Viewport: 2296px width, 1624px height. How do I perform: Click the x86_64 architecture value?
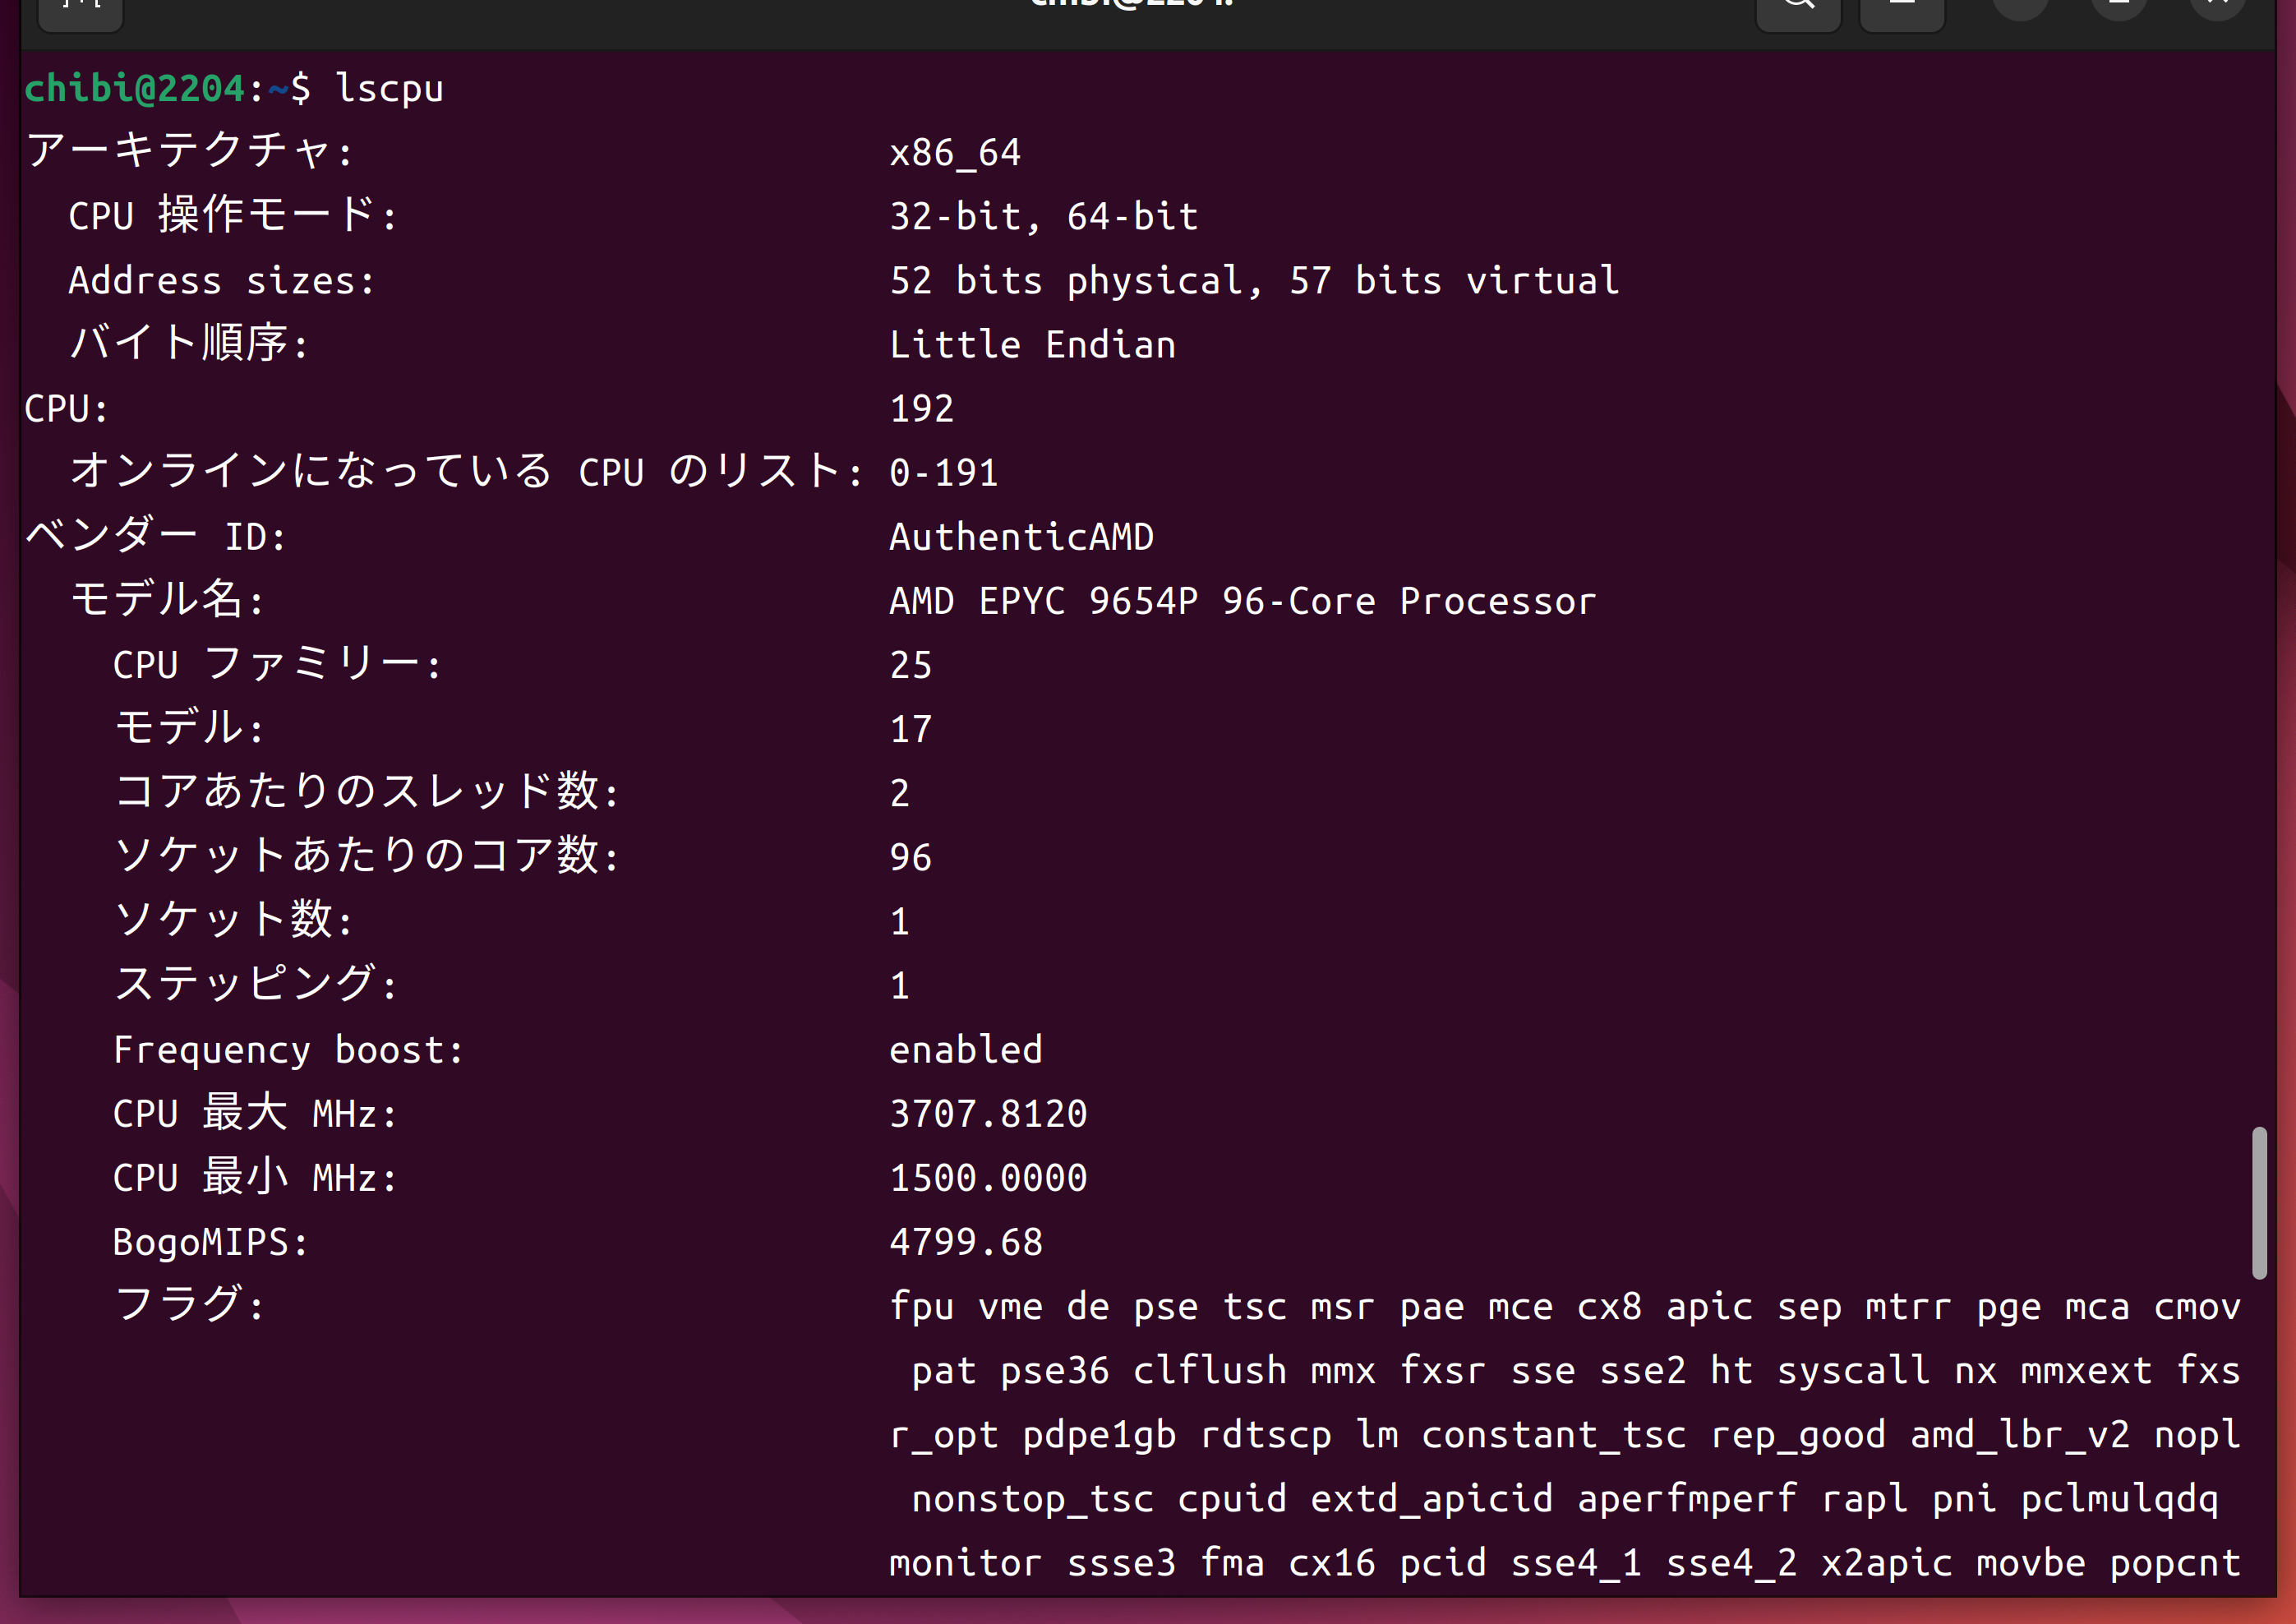tap(955, 153)
